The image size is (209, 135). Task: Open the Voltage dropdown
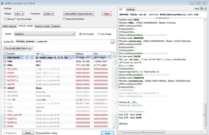pos(19,14)
